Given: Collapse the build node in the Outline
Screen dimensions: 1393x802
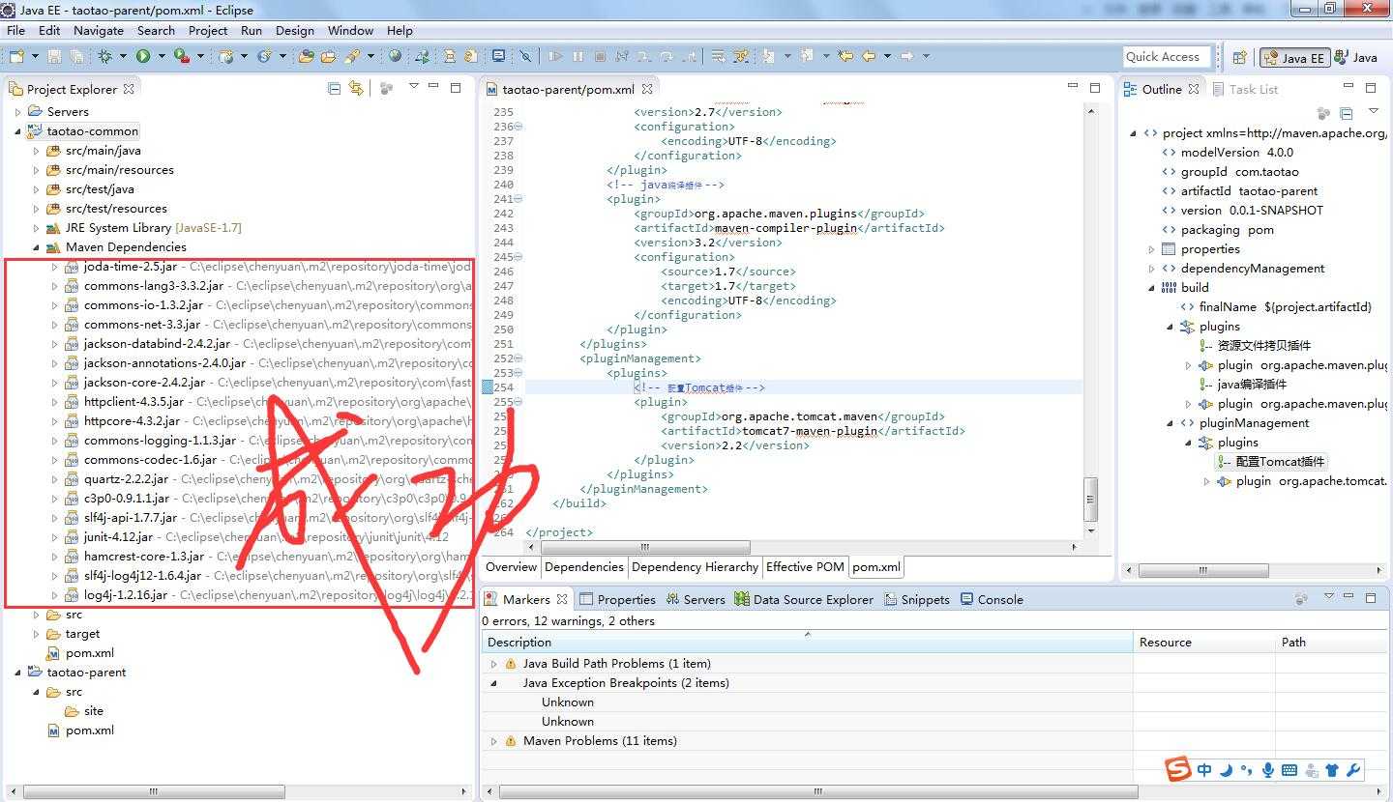Looking at the screenshot, I should [1151, 288].
